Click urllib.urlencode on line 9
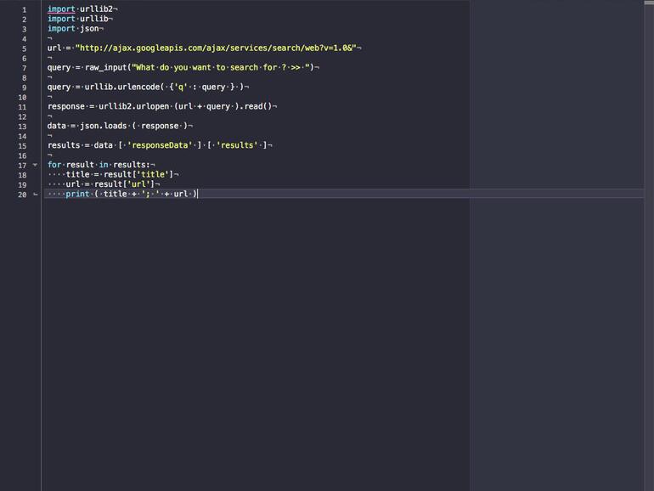This screenshot has height=491, width=654. click(x=122, y=87)
